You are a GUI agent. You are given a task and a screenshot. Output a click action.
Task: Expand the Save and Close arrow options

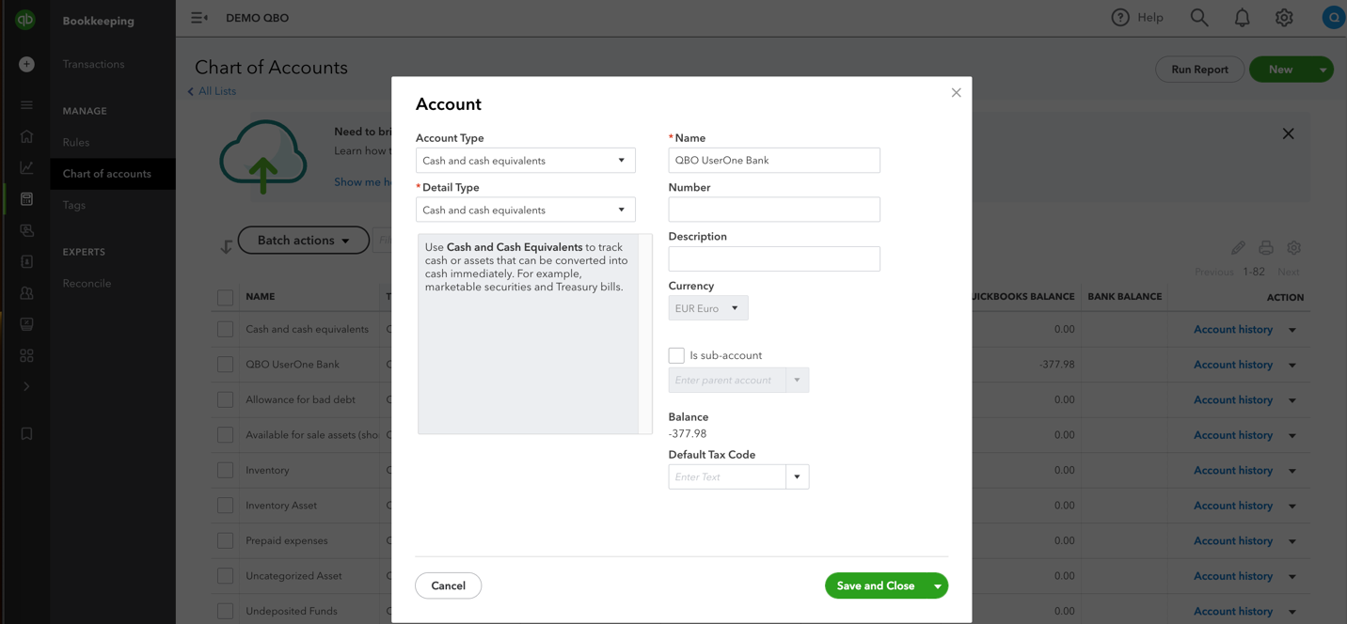(938, 585)
